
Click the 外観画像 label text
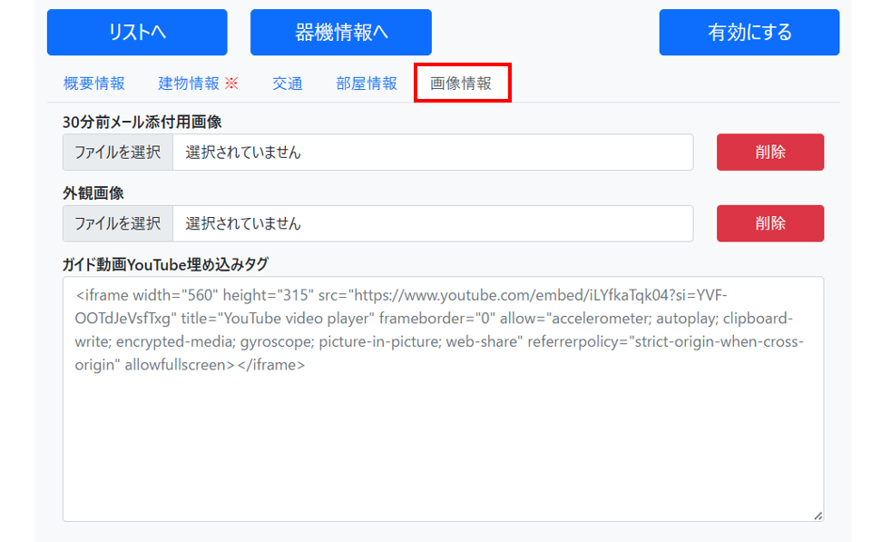coord(93,193)
